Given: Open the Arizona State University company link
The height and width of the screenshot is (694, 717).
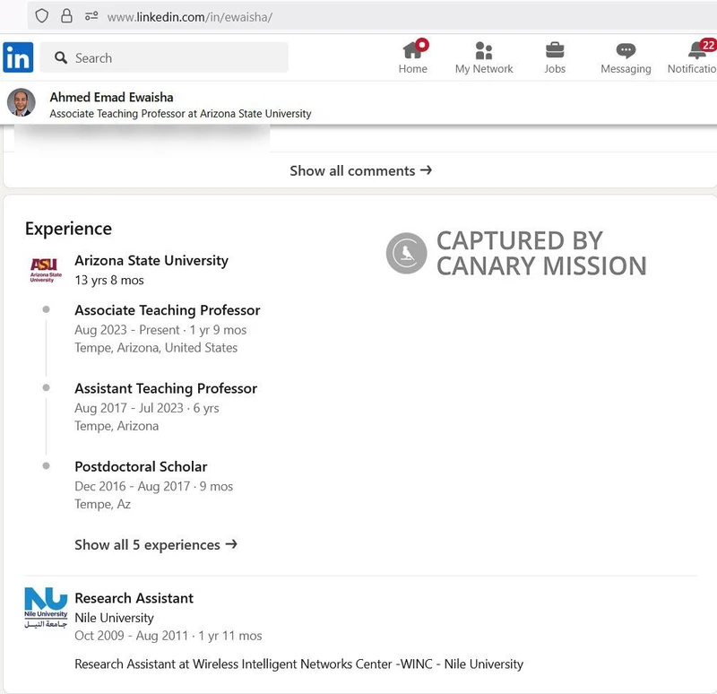Looking at the screenshot, I should pyautogui.click(x=151, y=260).
